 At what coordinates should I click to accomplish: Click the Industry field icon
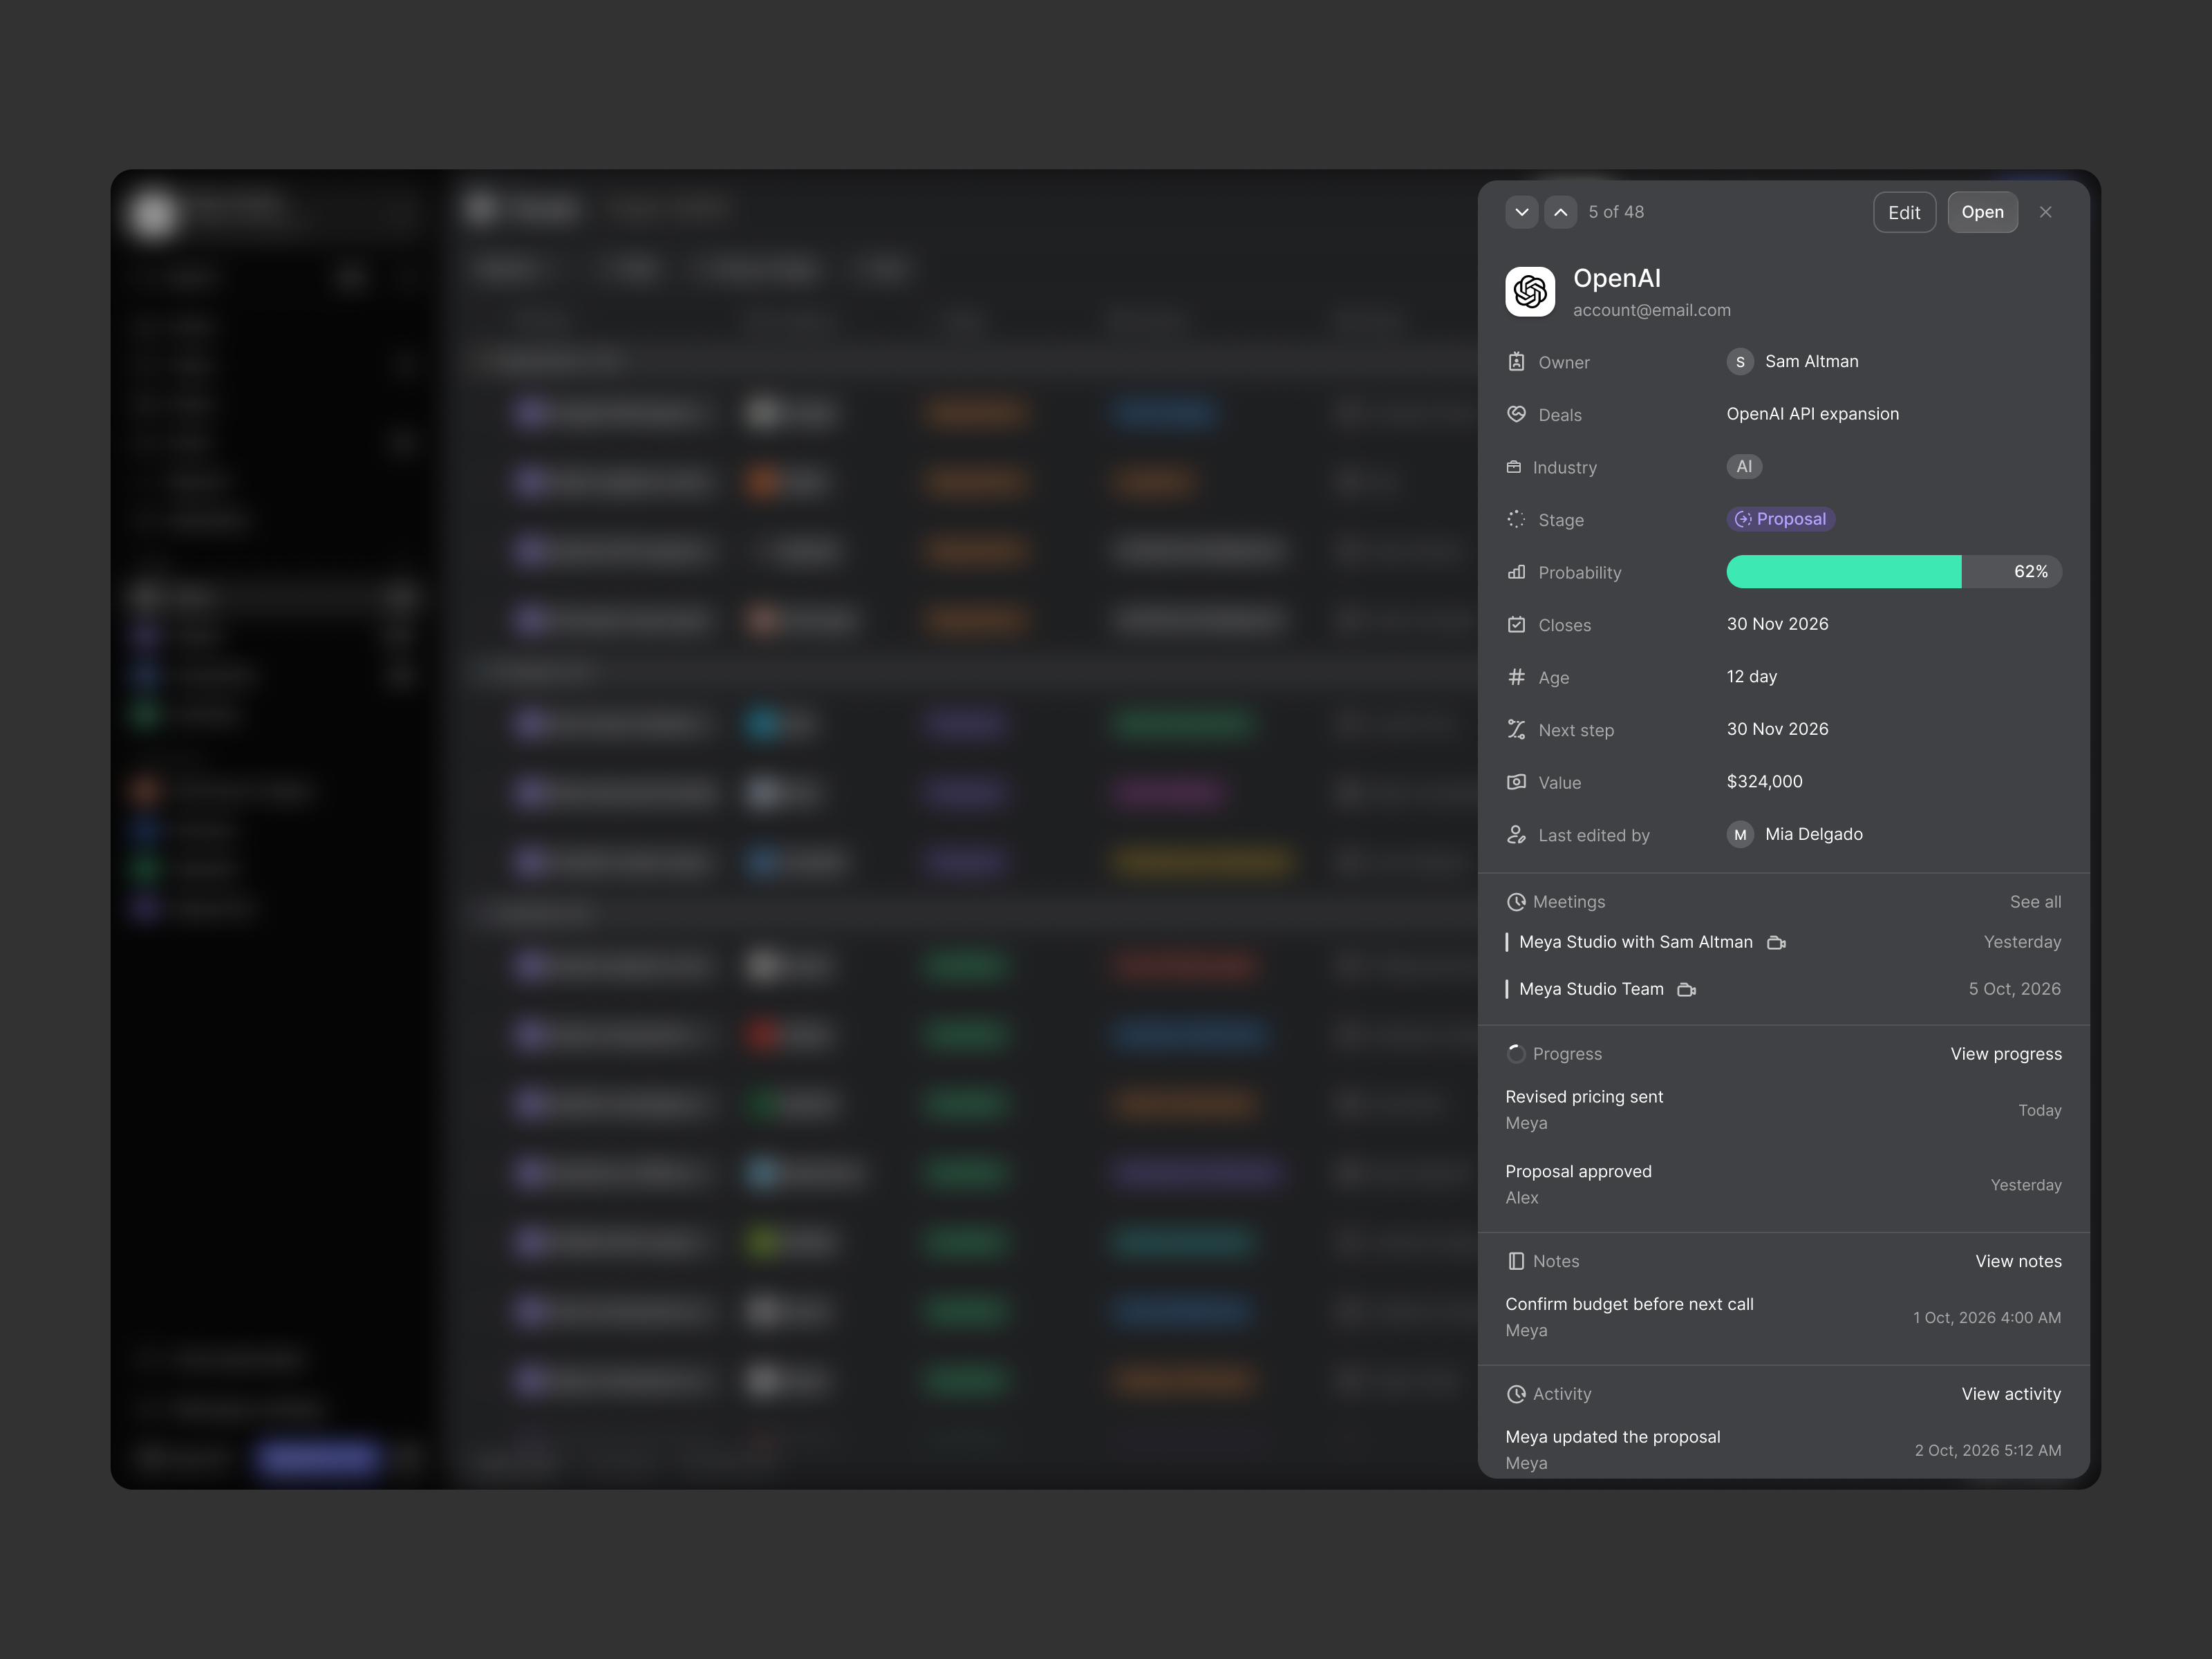1514,467
